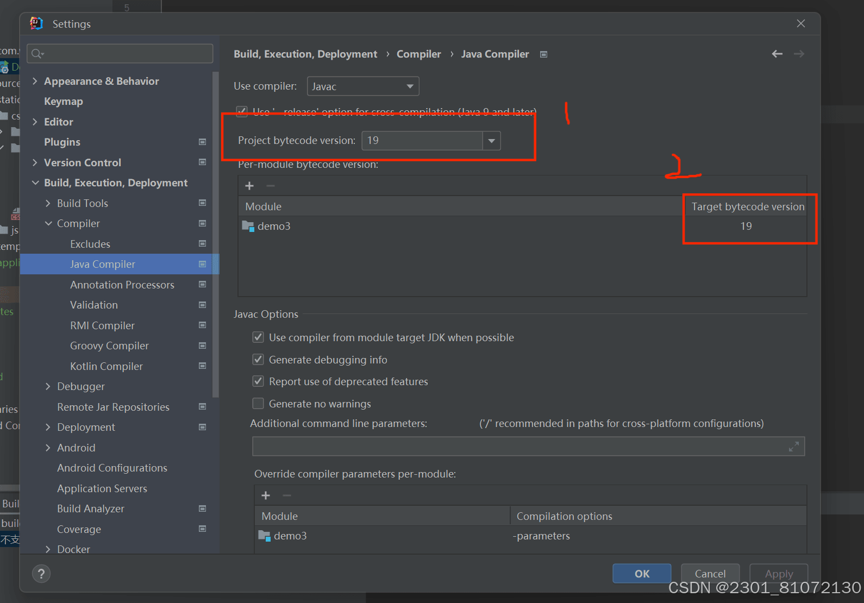
Task: Expand the Deployment node chevron
Action: point(48,427)
